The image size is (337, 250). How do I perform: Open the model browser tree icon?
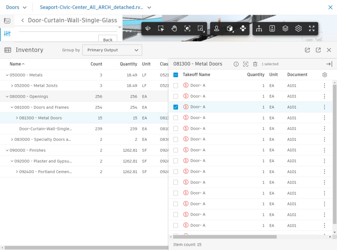[x=259, y=28]
